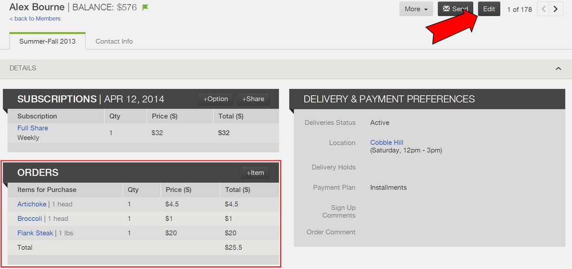Switch to the Contact Info tab
The width and height of the screenshot is (572, 269).
pyautogui.click(x=114, y=41)
